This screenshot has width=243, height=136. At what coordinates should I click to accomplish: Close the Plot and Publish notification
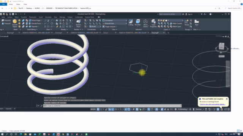227,99
